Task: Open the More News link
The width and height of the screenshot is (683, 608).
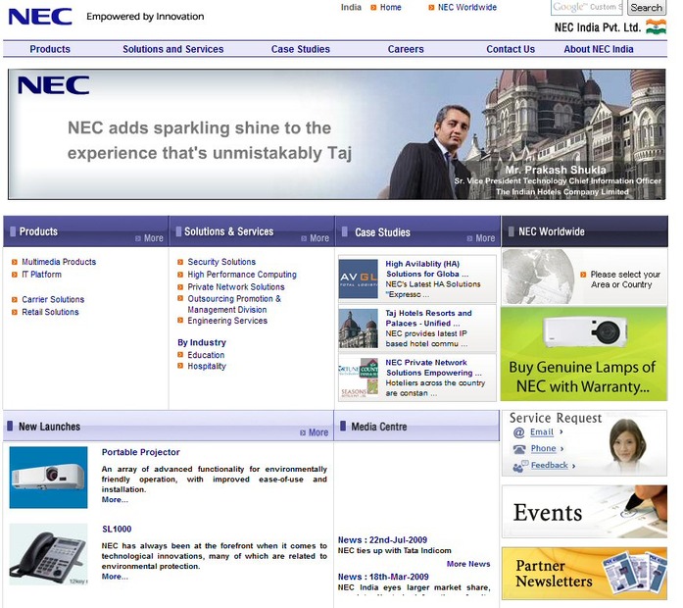Action: [468, 564]
